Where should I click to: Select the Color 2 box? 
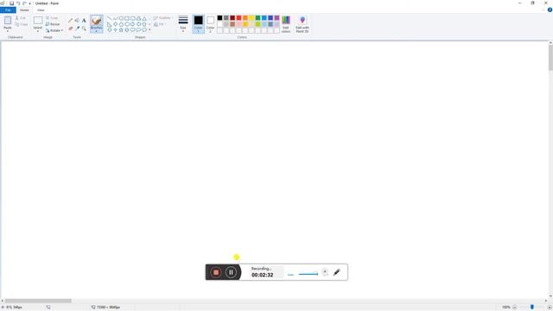210,24
